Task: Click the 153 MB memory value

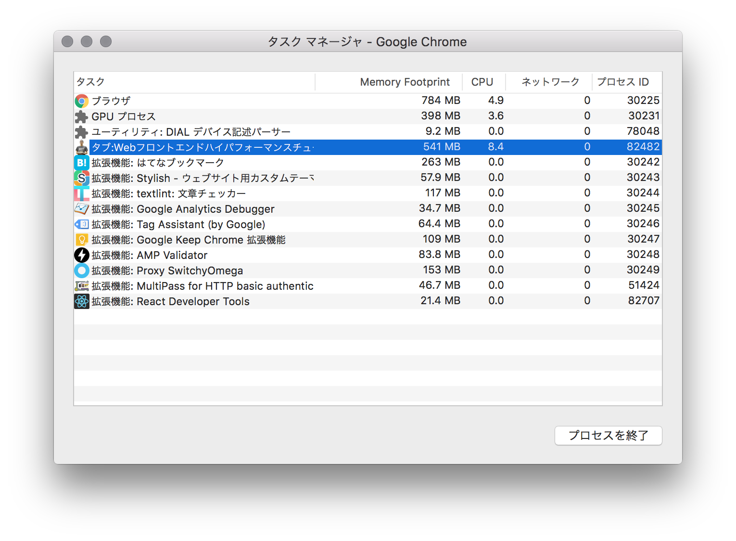Action: click(442, 270)
